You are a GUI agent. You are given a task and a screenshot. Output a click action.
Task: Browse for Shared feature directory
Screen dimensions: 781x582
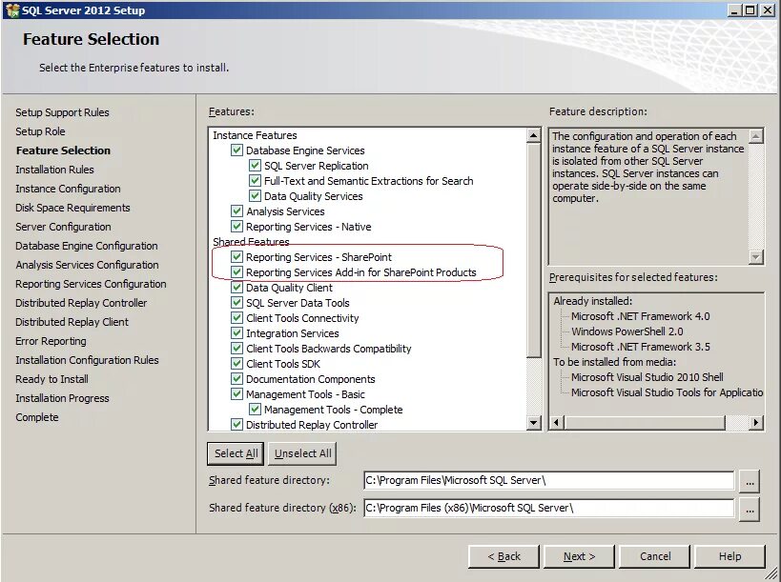click(750, 481)
